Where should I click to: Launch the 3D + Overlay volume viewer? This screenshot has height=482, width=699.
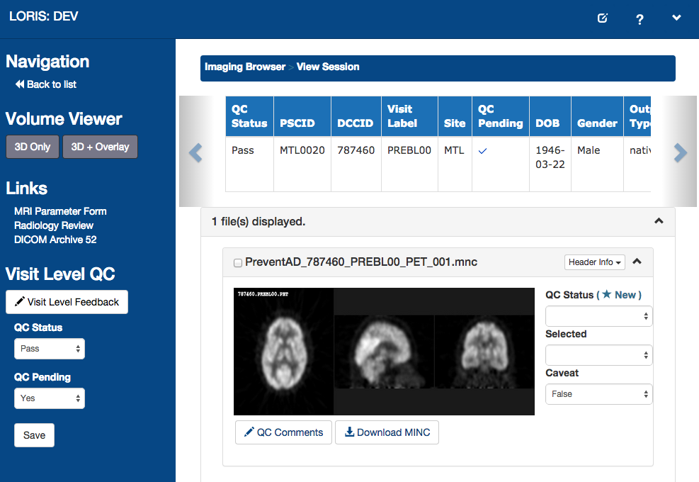point(100,147)
